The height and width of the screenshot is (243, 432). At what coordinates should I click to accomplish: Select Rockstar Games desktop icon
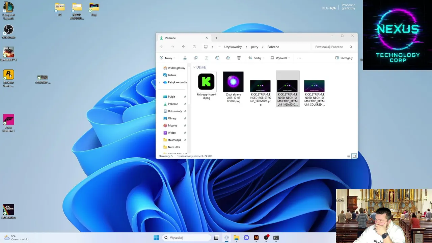tap(8, 78)
